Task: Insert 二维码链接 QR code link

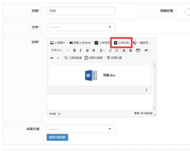Action: coord(73,58)
